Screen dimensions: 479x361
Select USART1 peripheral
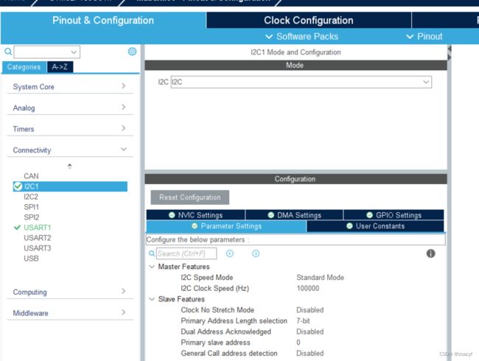point(38,228)
